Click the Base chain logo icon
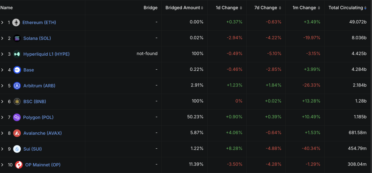The image size is (372, 173). 17,70
